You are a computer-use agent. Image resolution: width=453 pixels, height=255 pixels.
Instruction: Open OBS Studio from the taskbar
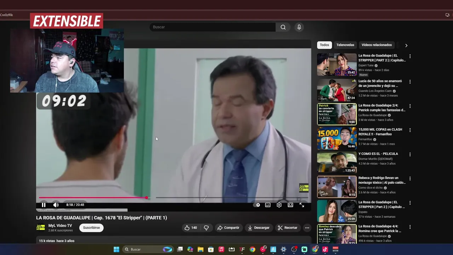point(294,249)
